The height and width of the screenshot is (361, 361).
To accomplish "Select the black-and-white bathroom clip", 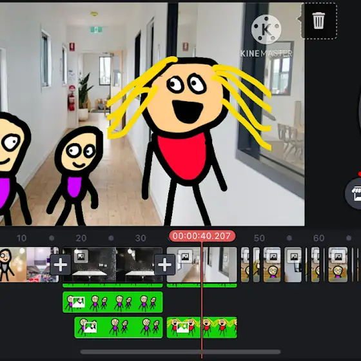I will (112, 265).
